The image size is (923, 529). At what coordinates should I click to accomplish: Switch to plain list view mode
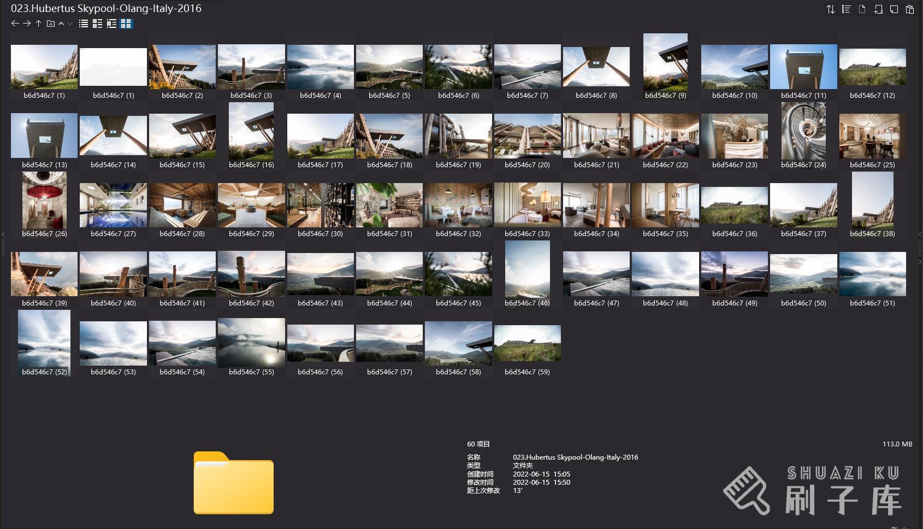pos(84,23)
